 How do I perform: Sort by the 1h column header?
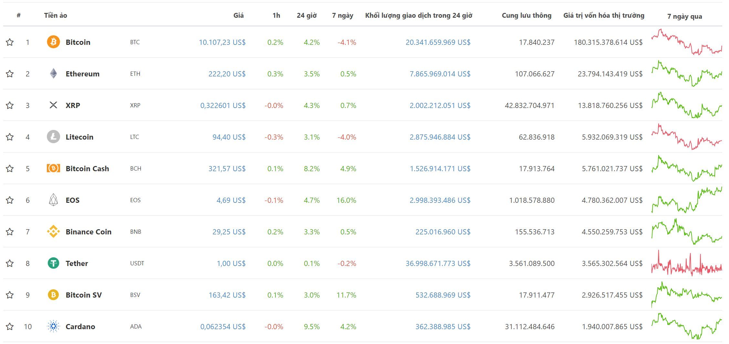(276, 15)
